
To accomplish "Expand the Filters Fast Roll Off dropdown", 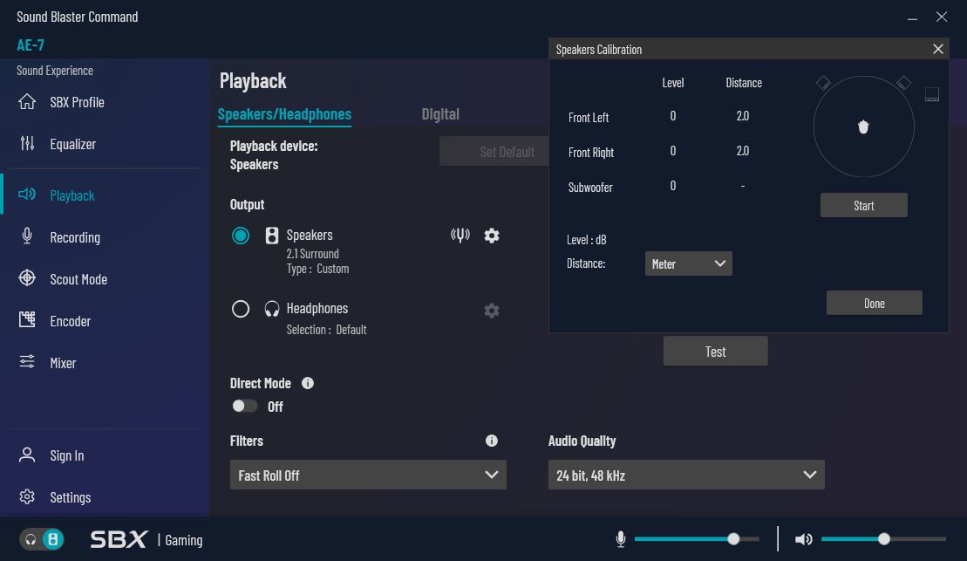I will pos(368,475).
